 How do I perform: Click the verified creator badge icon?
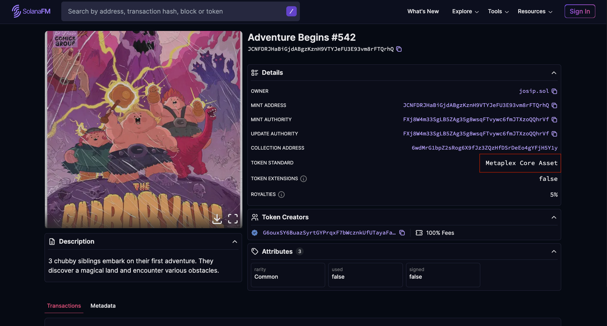coord(255,233)
